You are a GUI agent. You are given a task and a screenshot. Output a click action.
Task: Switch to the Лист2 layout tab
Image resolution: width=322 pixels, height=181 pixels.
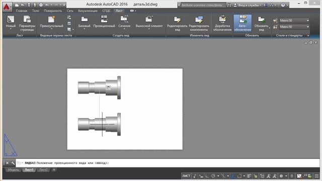tap(43, 170)
